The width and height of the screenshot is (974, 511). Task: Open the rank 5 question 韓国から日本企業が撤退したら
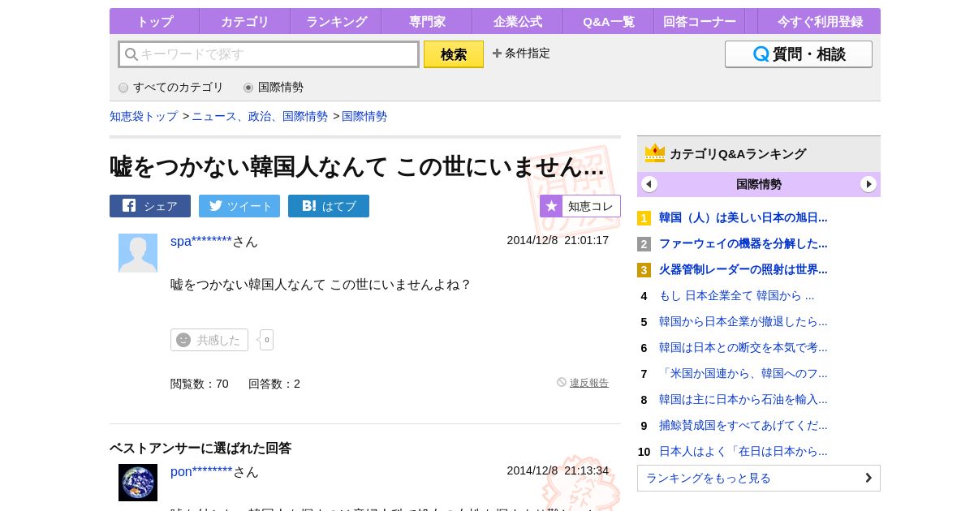coord(743,321)
